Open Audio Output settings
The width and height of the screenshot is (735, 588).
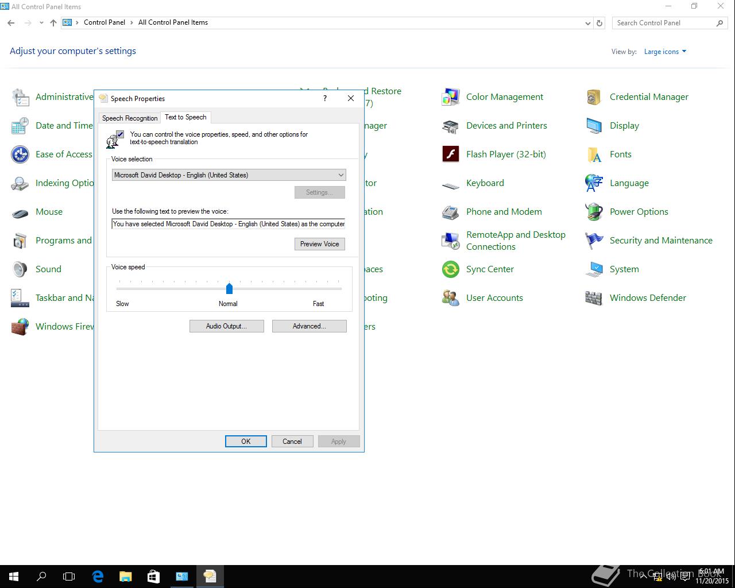[x=227, y=326]
